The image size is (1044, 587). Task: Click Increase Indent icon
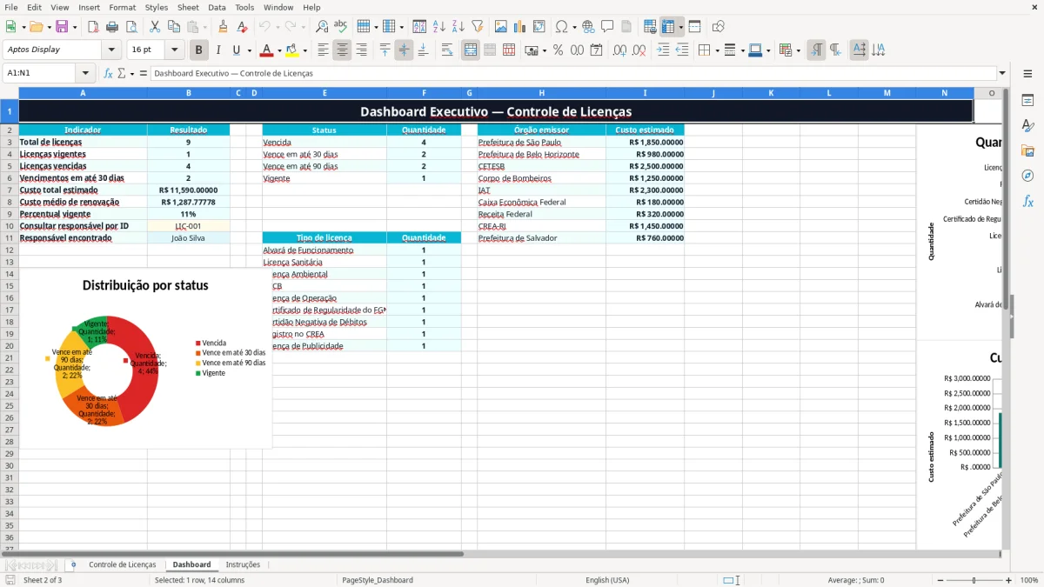coord(663,50)
